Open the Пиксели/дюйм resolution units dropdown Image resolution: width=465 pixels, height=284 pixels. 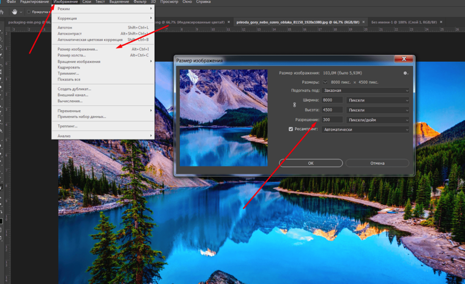378,119
